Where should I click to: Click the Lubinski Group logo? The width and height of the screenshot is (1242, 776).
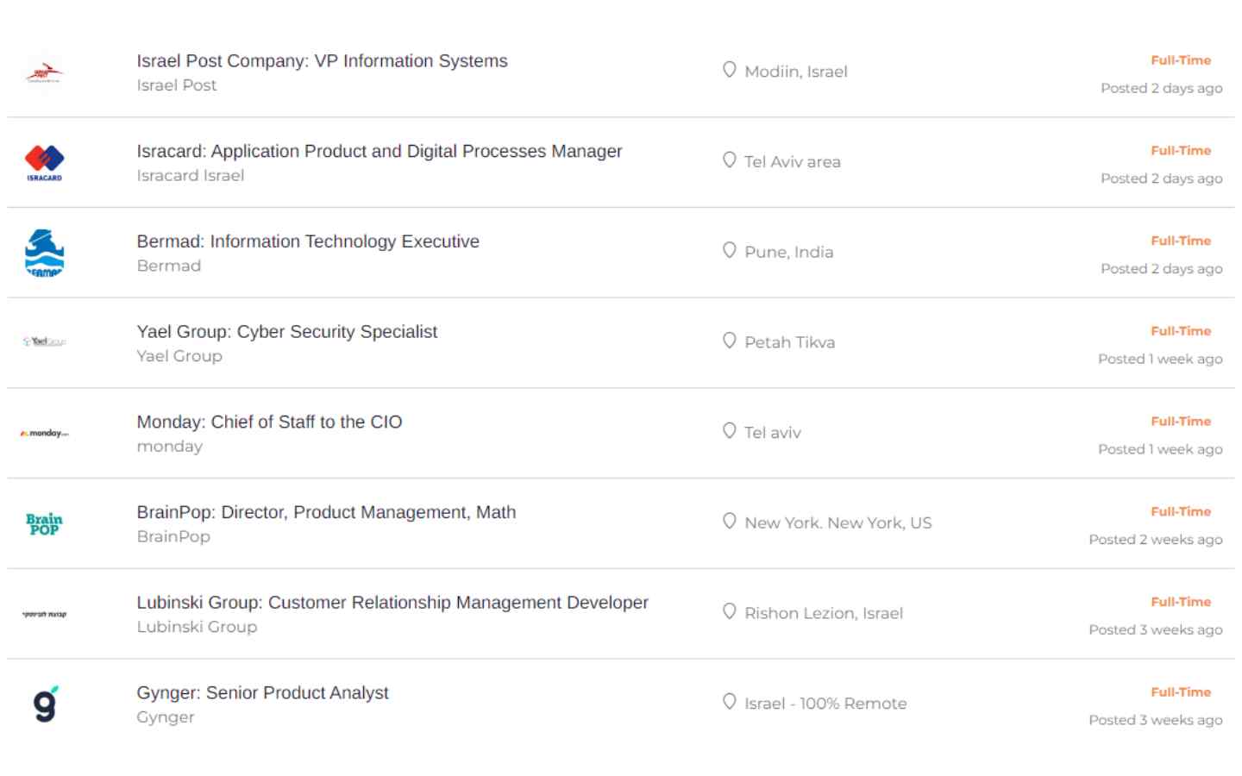[44, 614]
